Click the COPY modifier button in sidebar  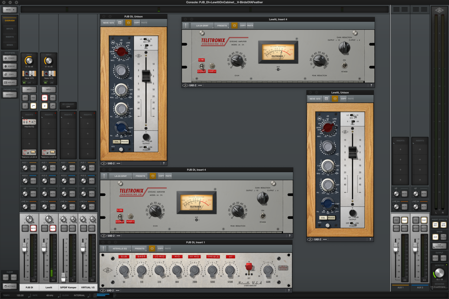[9, 74]
